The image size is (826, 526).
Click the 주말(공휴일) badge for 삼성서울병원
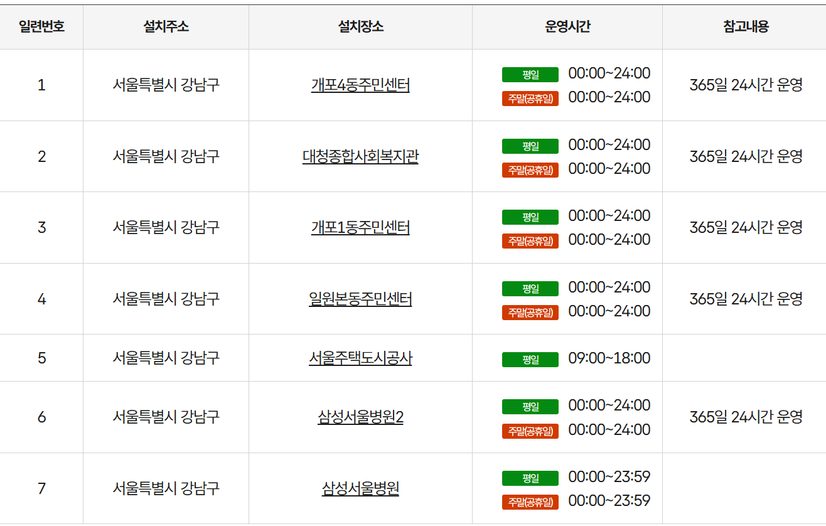(530, 502)
